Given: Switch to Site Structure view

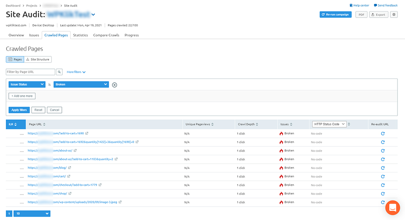Looking at the screenshot, I should pyautogui.click(x=38, y=60).
